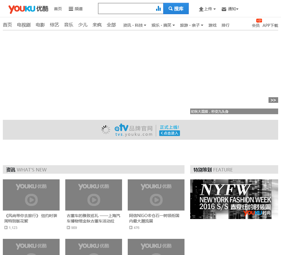Open the 来疯 section
Screen dimensions: 281x255
[97, 25]
